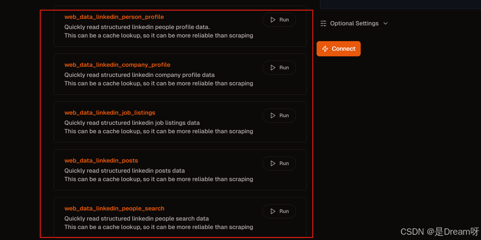Select text 'Quickly read structured linkedin people profile data.'
The height and width of the screenshot is (240, 481).
pyautogui.click(x=137, y=27)
